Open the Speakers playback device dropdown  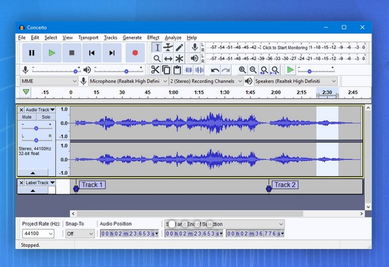[x=296, y=81]
